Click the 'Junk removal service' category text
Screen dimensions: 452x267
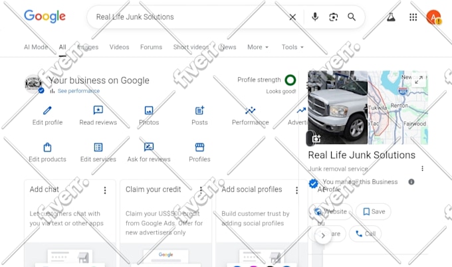338,169
